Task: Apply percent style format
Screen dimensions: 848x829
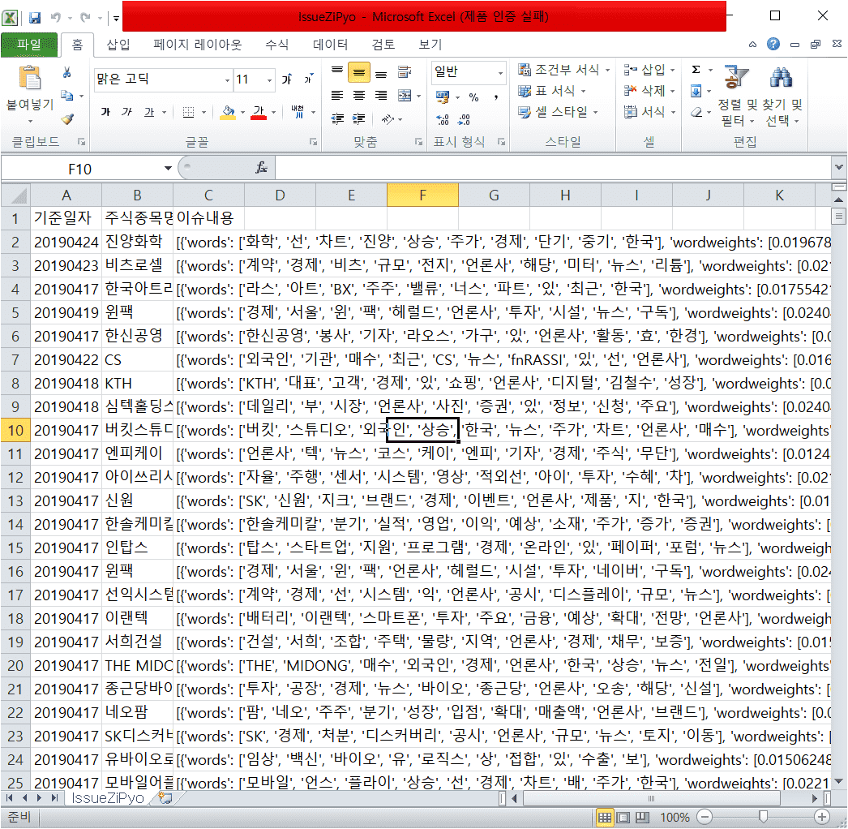Action: [474, 97]
